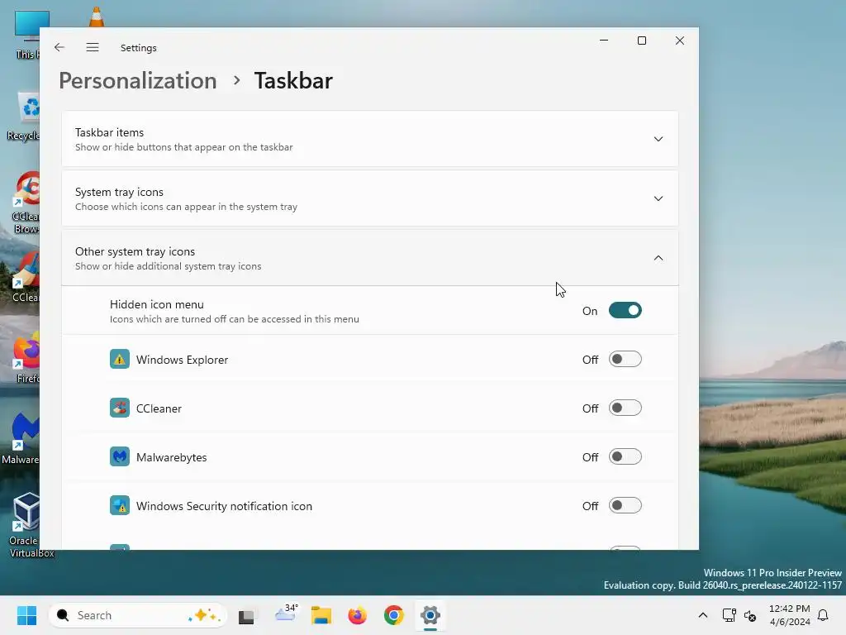
Task: Click the Malwarebytes app icon in list
Action: click(x=120, y=456)
